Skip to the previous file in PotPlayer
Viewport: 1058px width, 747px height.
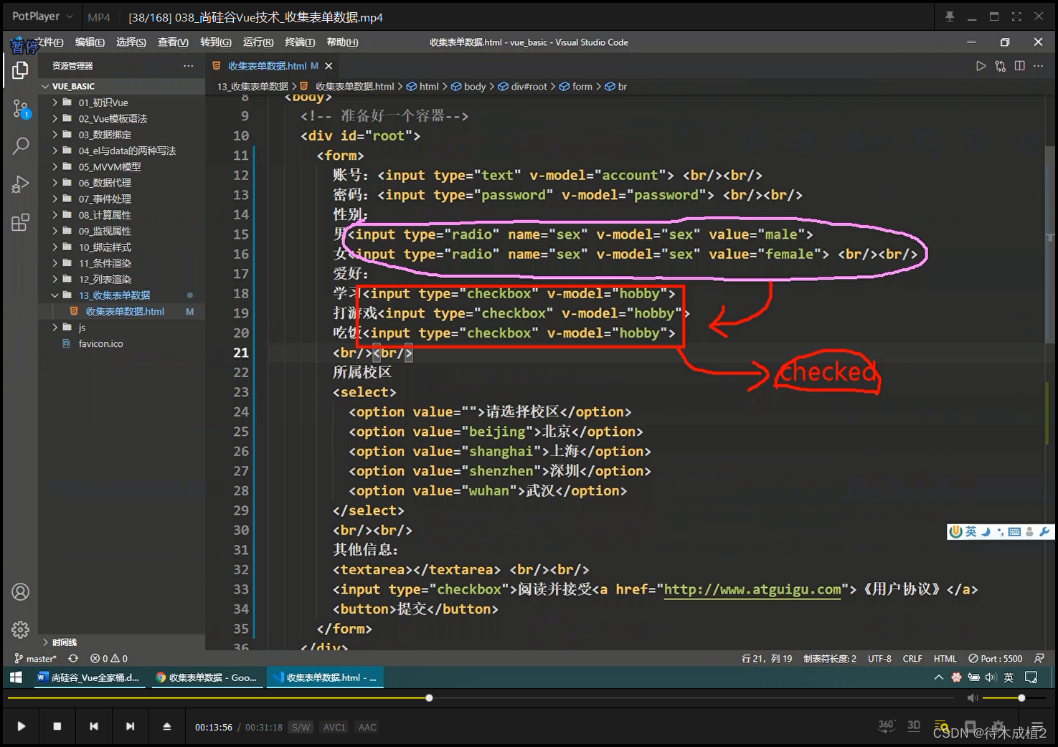pos(94,726)
